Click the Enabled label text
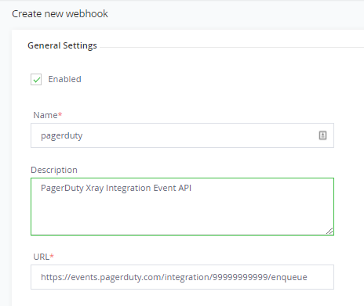364x306 pixels. tap(64, 79)
